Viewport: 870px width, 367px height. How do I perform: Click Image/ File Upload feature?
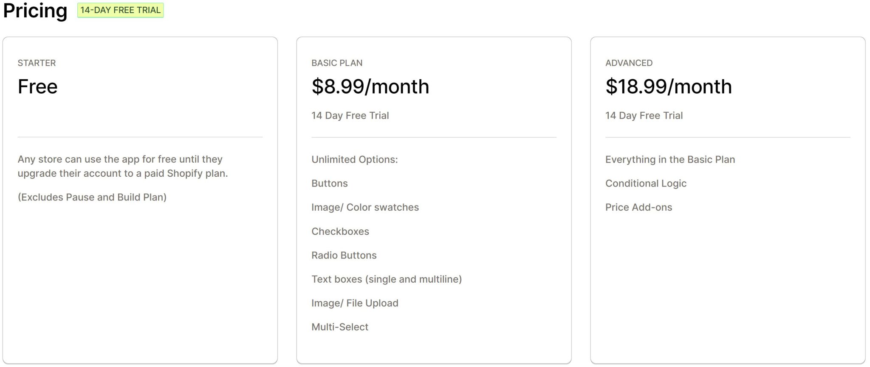(x=355, y=303)
